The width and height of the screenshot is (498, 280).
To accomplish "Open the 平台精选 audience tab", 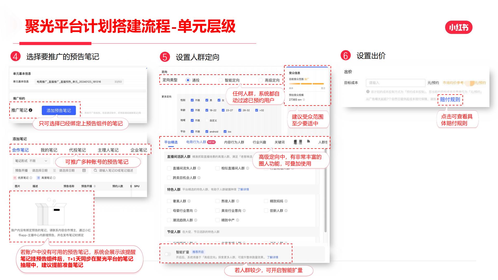I will coord(171,142).
